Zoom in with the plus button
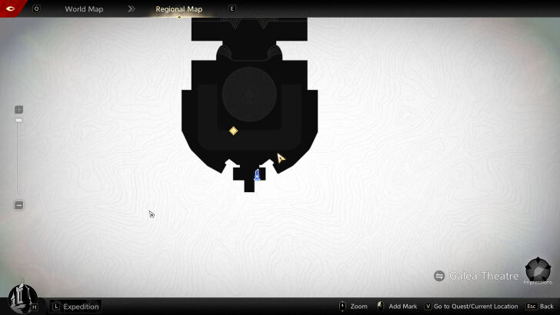Viewport: 560px width, 315px height. click(x=19, y=110)
